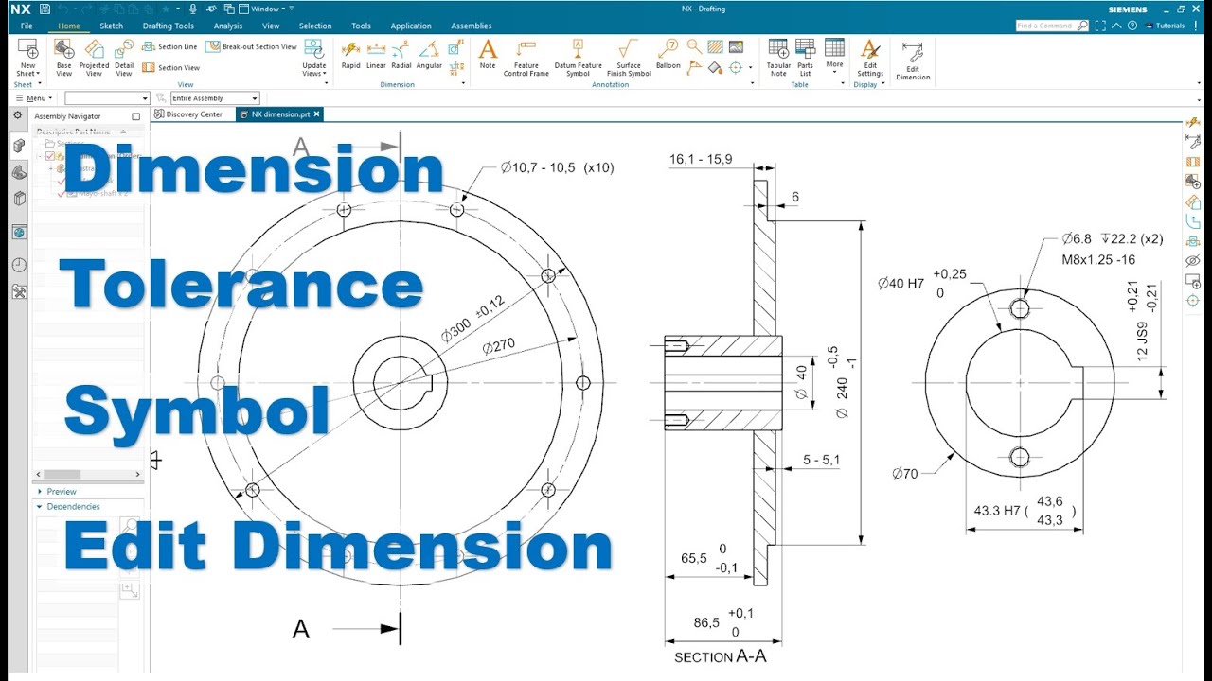
Task: Select the center mark target icon
Action: pos(735,67)
